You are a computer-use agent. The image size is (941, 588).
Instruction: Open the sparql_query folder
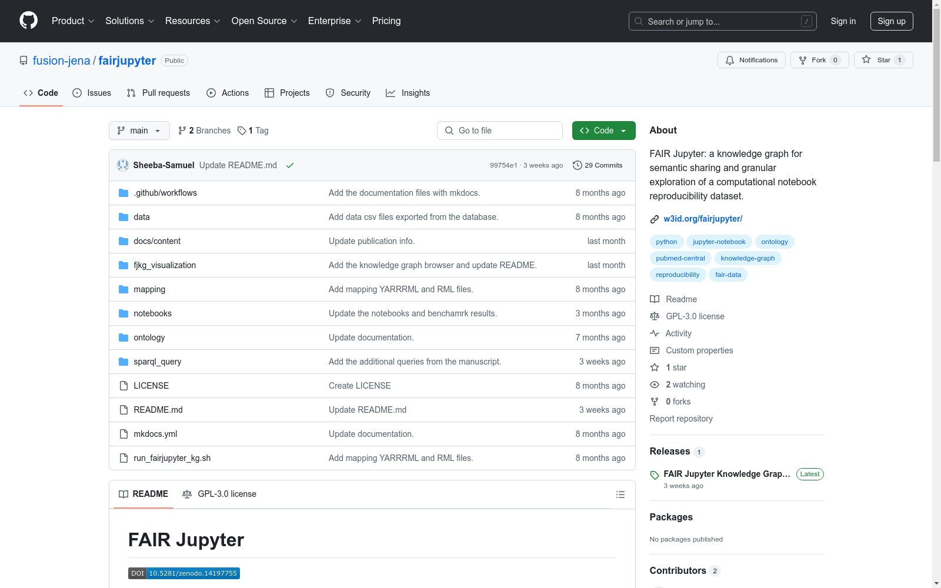point(158,362)
